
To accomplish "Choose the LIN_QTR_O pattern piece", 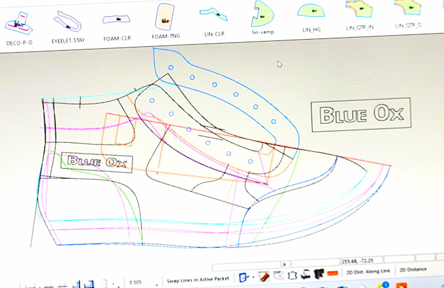I will tap(408, 14).
